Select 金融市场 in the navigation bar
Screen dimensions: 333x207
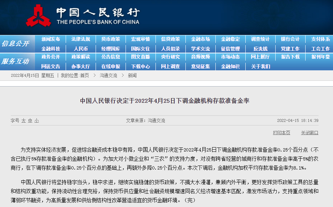(x=200, y=39)
